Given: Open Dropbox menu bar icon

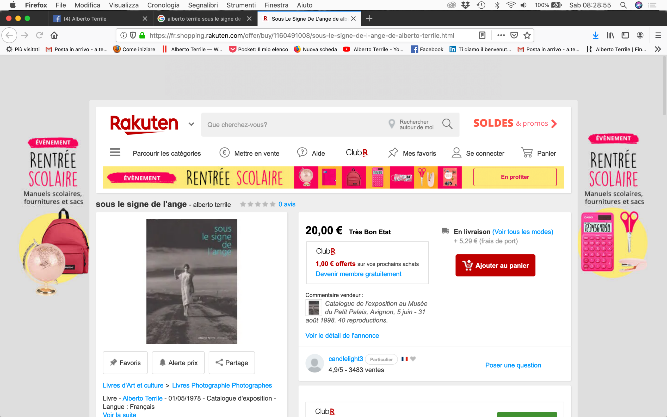Looking at the screenshot, I should pos(466,5).
